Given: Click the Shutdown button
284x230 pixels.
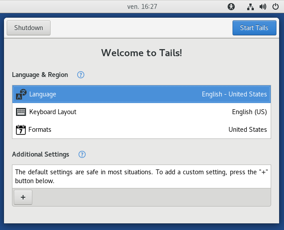Looking at the screenshot, I should click(28, 28).
